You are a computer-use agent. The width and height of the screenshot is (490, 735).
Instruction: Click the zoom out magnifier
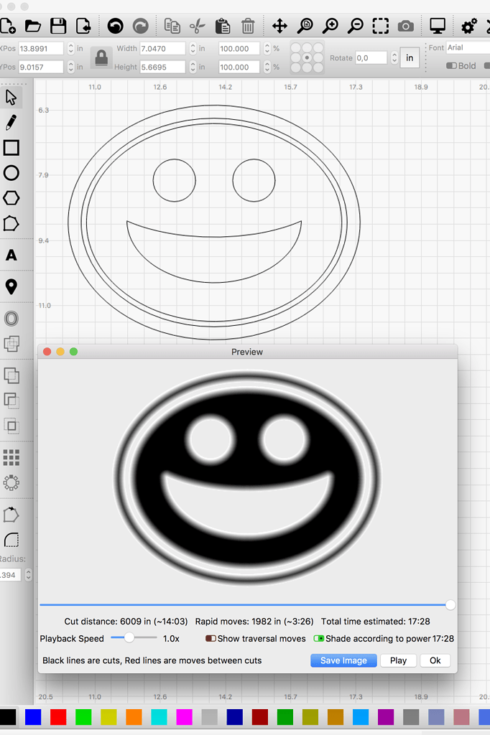pyautogui.click(x=356, y=26)
